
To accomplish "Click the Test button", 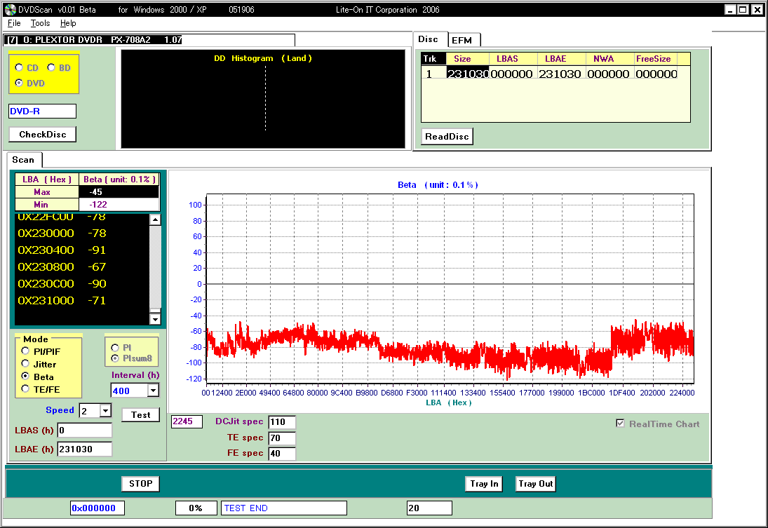I will pos(140,415).
